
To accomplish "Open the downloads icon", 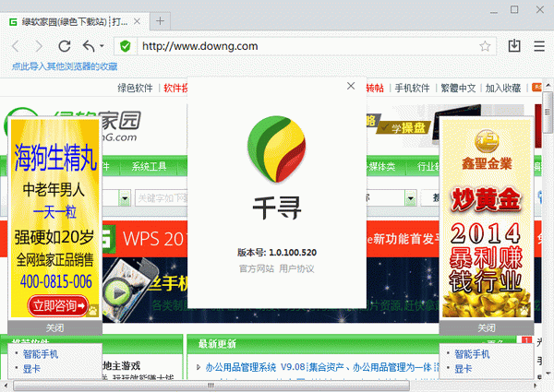I will pyautogui.click(x=514, y=46).
